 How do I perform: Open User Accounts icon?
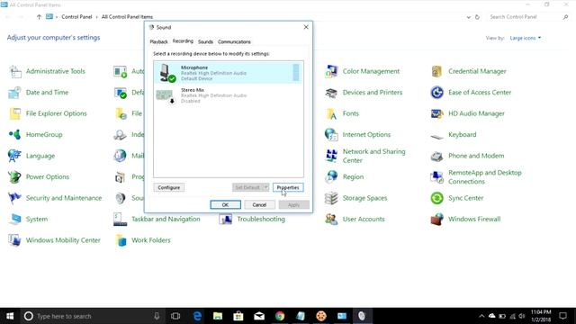[331, 219]
